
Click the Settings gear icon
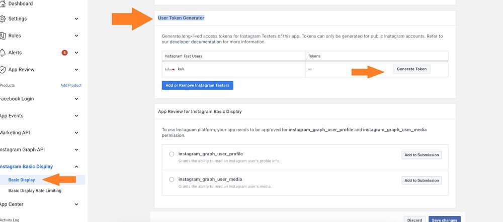(3, 19)
